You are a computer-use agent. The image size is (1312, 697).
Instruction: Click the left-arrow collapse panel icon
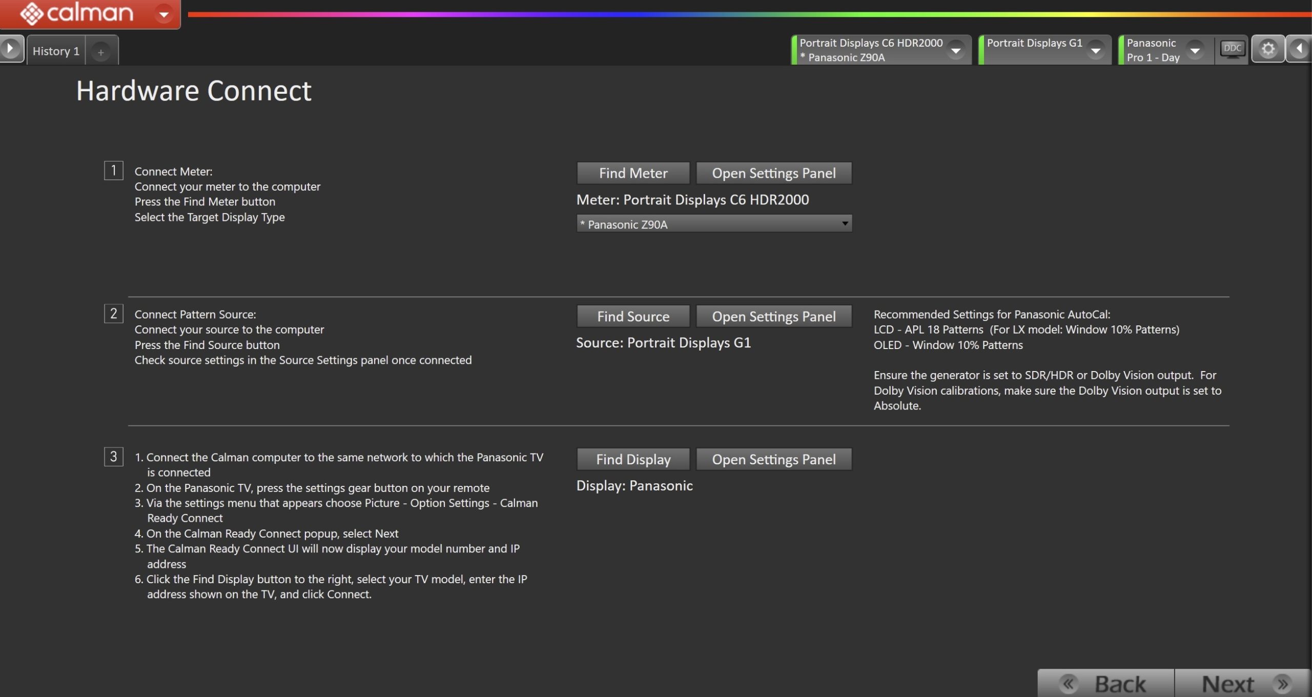[x=1299, y=49]
